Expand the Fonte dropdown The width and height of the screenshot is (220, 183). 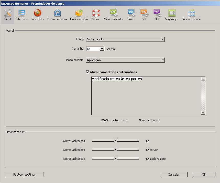pos(163,39)
